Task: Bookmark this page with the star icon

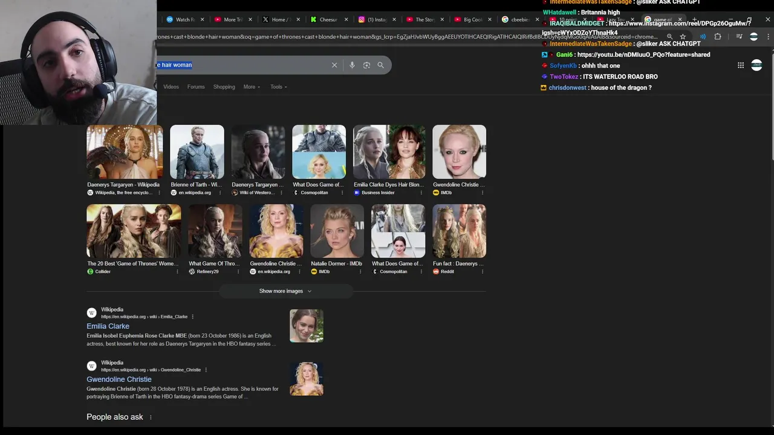Action: pos(683,37)
